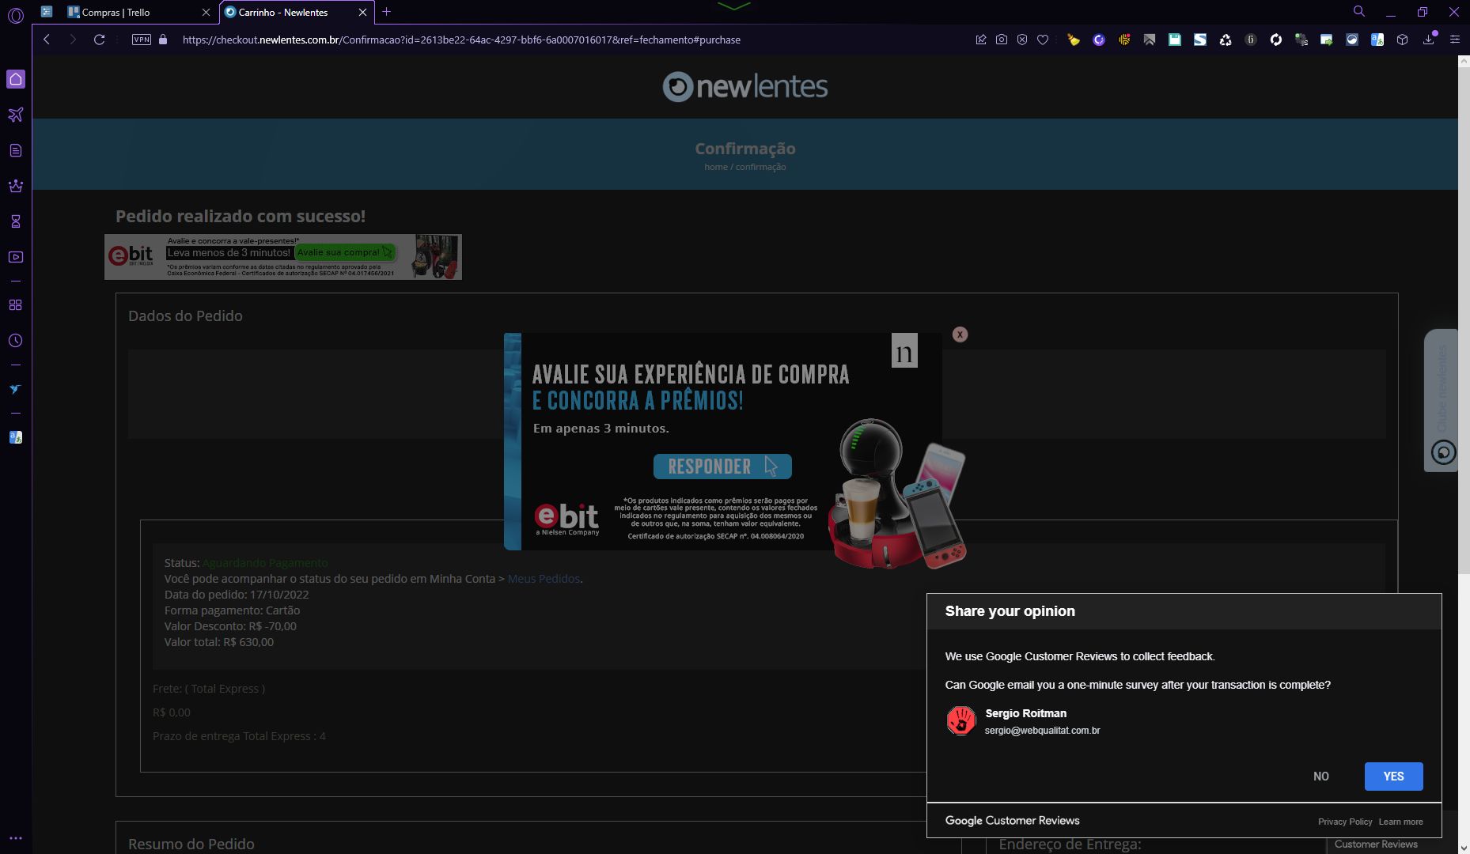Open the translate icon in sidebar

(16, 437)
